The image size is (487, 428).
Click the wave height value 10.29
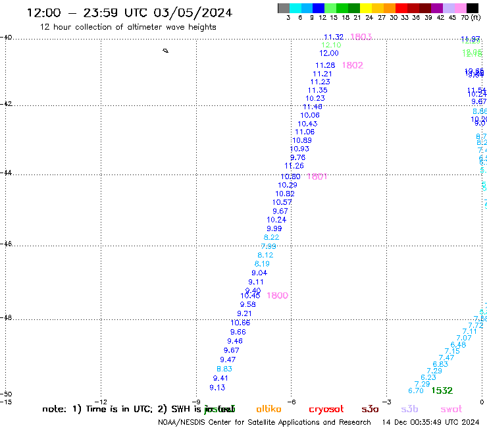click(x=288, y=185)
